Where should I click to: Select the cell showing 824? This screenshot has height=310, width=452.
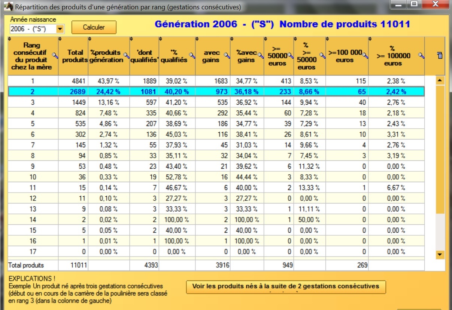click(x=73, y=113)
